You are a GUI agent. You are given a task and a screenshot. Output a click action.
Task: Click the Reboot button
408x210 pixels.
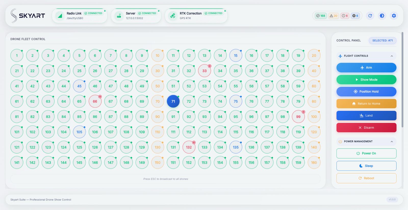(366, 178)
